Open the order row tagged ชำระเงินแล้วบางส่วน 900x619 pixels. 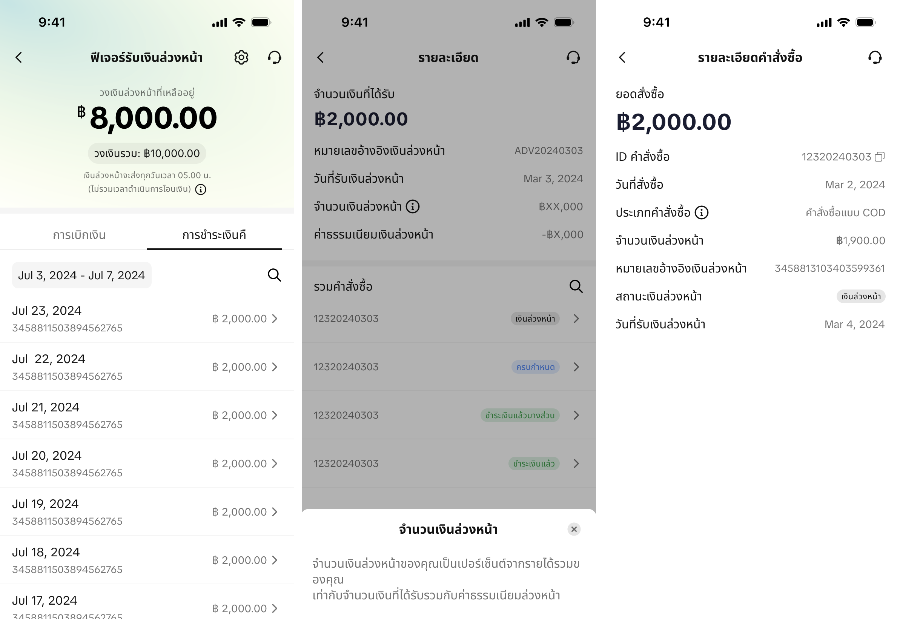coord(448,415)
